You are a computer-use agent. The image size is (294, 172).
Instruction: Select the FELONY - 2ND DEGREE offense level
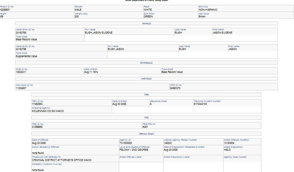coord(134,150)
